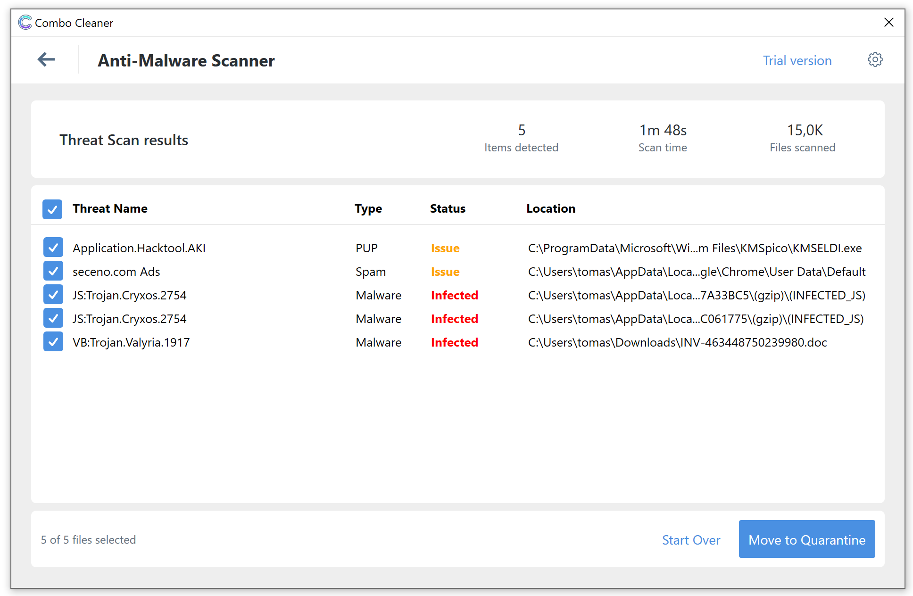The height and width of the screenshot is (596, 913).
Task: Click the Chrome User Data Default path
Action: pyautogui.click(x=697, y=272)
